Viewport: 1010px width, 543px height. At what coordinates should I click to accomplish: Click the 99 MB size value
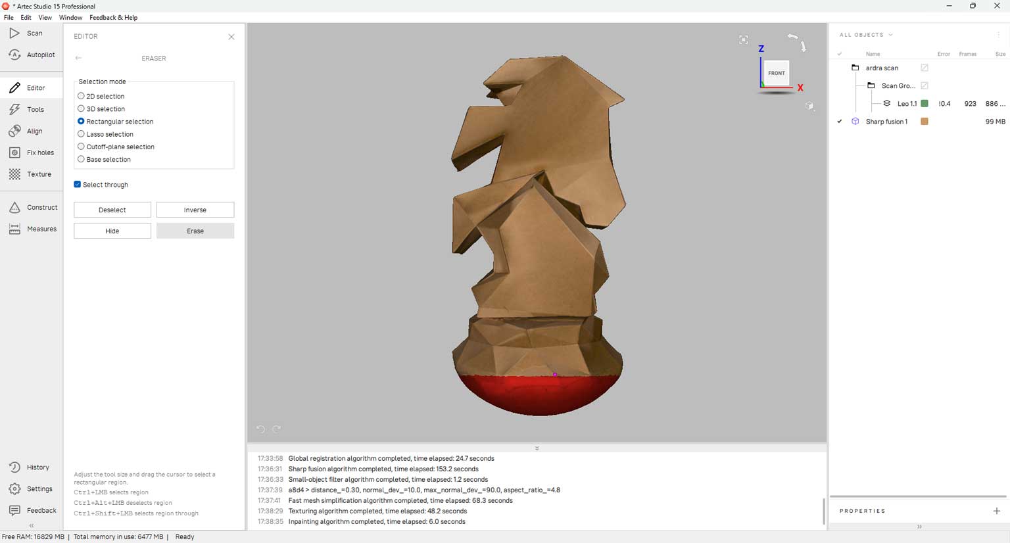coord(995,122)
